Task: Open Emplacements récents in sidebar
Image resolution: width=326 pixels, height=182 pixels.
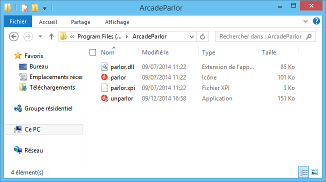Action: pyautogui.click(x=56, y=77)
